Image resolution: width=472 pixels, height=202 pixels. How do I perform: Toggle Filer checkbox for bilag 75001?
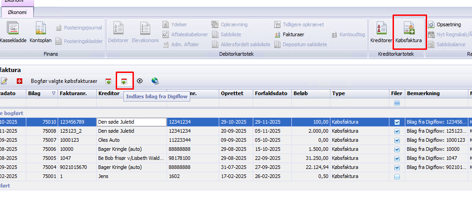[x=397, y=177]
